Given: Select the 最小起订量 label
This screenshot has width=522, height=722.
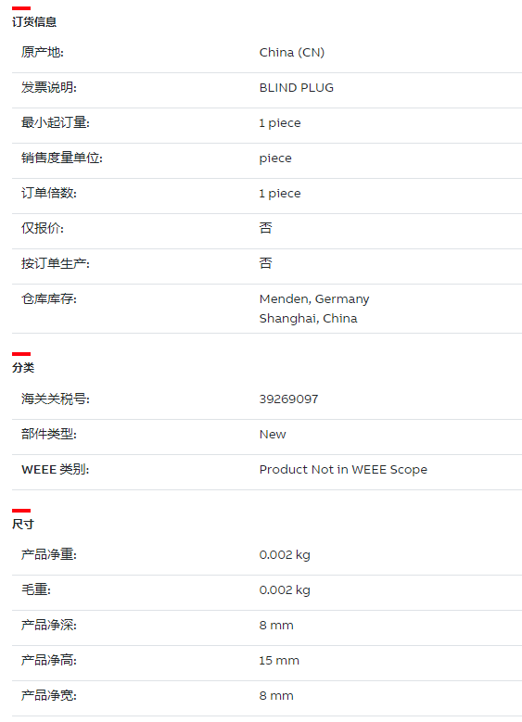Looking at the screenshot, I should tap(56, 122).
